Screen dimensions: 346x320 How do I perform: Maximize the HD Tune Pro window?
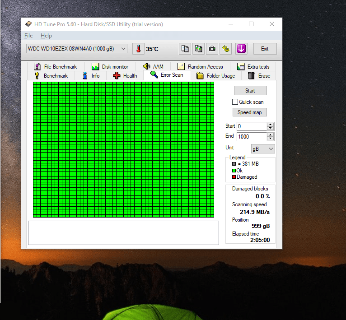click(x=251, y=24)
